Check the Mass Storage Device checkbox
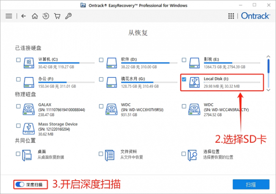 [18, 125]
